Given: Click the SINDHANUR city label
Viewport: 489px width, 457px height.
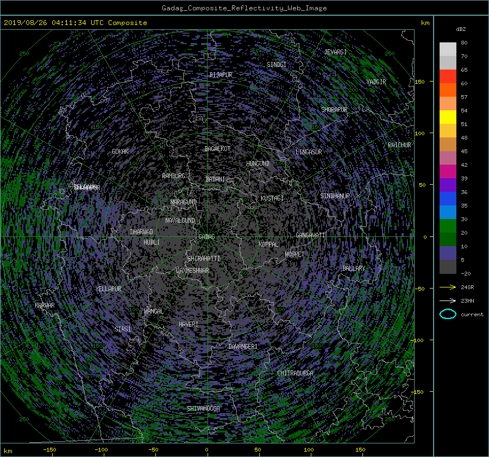Looking at the screenshot, I should click(335, 196).
